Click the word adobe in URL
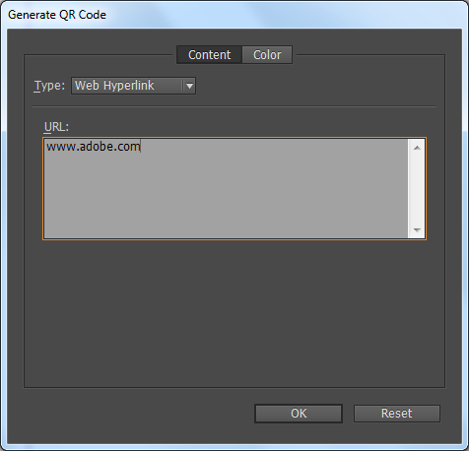 pyautogui.click(x=96, y=147)
